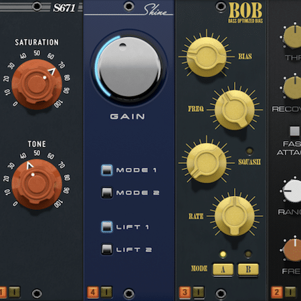This screenshot has width=301, height=301.
Task: Click the slot number 3 button
Action: point(185,292)
